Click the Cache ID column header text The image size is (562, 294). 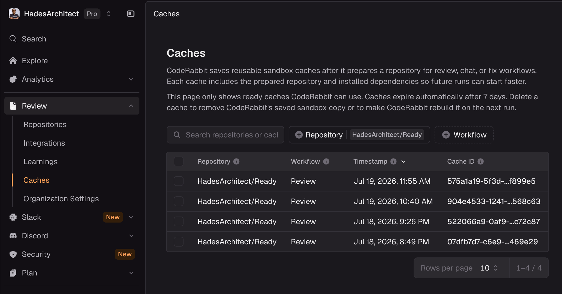click(x=461, y=161)
